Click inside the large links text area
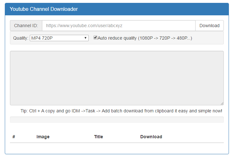 pos(117,78)
